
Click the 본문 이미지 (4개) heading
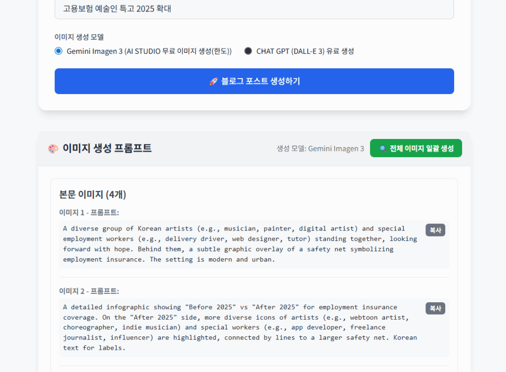92,194
